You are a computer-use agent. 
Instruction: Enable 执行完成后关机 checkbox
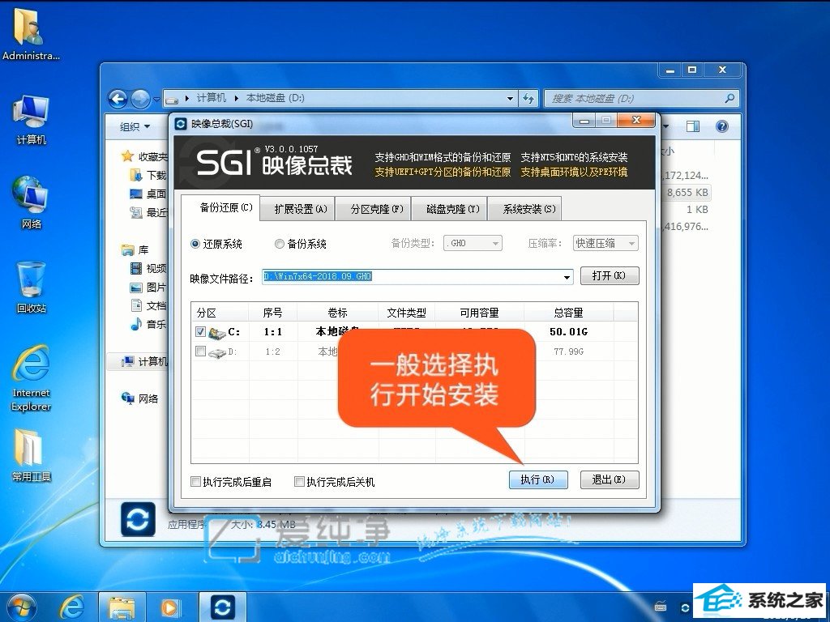(299, 481)
